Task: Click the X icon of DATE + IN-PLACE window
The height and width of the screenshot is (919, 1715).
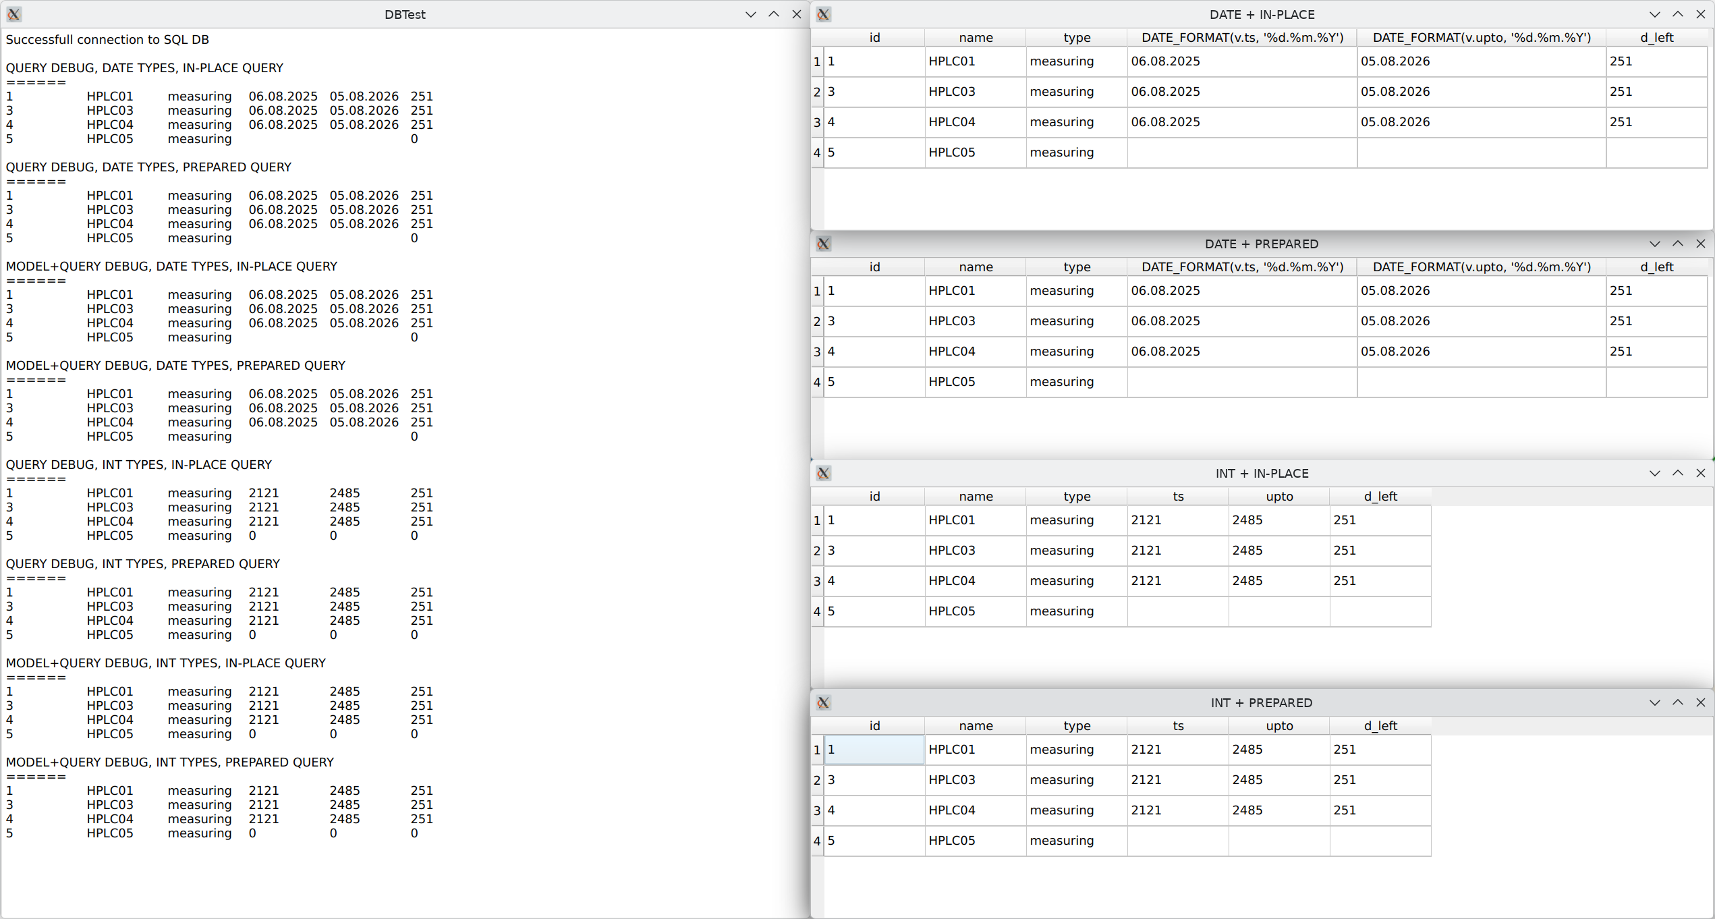Action: [x=823, y=14]
